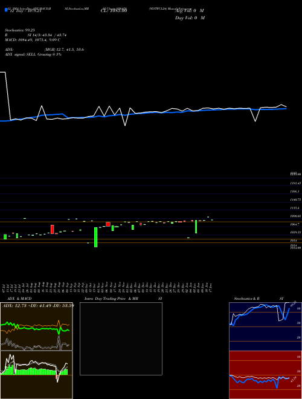Image resolution: width=302 pixels, height=399 pixels.
Task: Click the 'ADX signal: SELL Growing @ 5%' text
Action: 33,54
